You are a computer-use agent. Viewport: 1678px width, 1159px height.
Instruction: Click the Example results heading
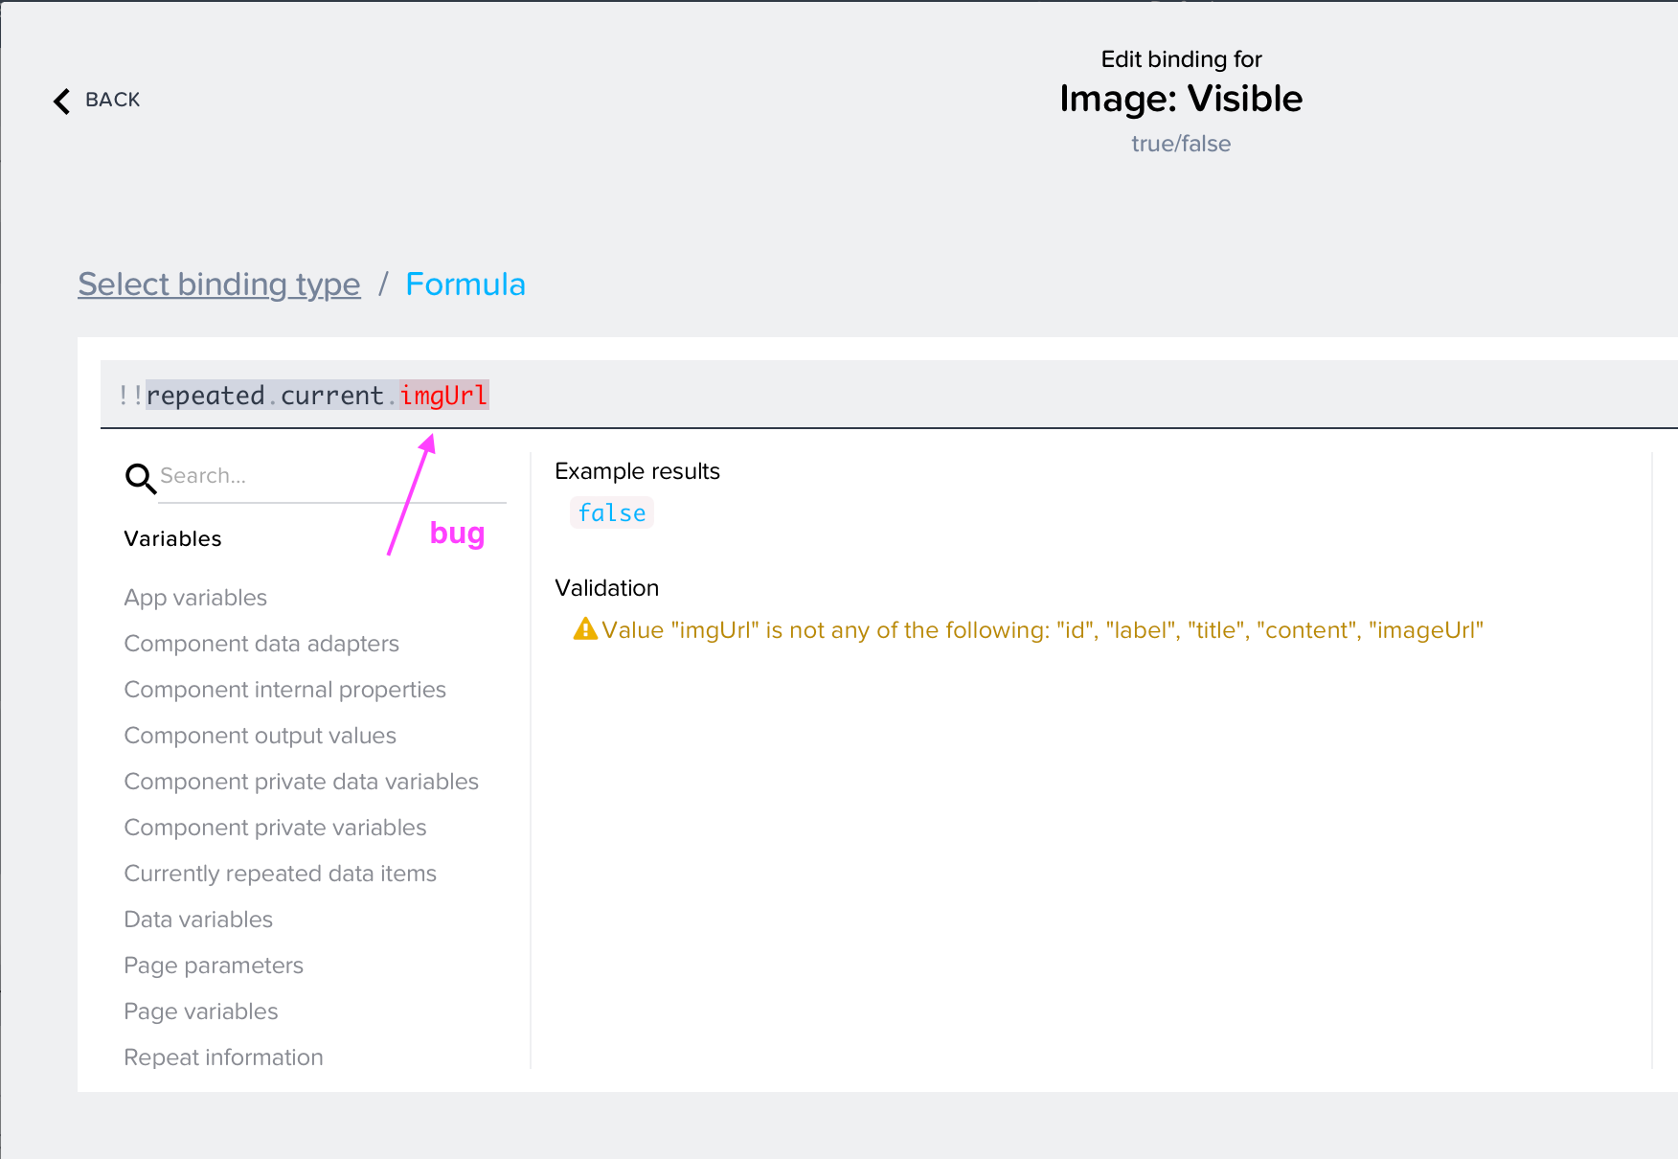coord(637,471)
